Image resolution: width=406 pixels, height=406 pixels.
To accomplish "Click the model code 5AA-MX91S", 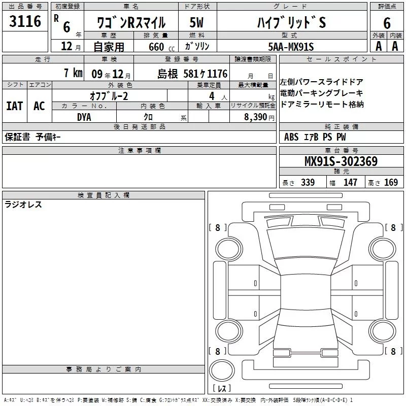I will point(291,47).
